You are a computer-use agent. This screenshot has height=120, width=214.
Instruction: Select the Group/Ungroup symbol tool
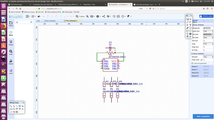[x=17, y=112]
